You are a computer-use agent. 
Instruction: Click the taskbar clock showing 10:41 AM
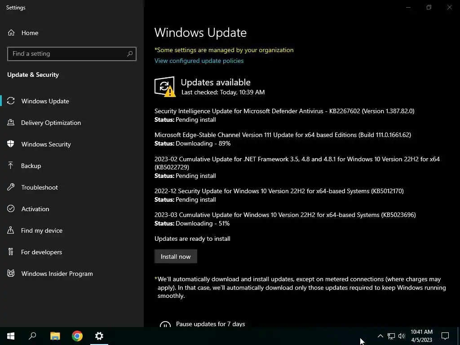(421, 336)
